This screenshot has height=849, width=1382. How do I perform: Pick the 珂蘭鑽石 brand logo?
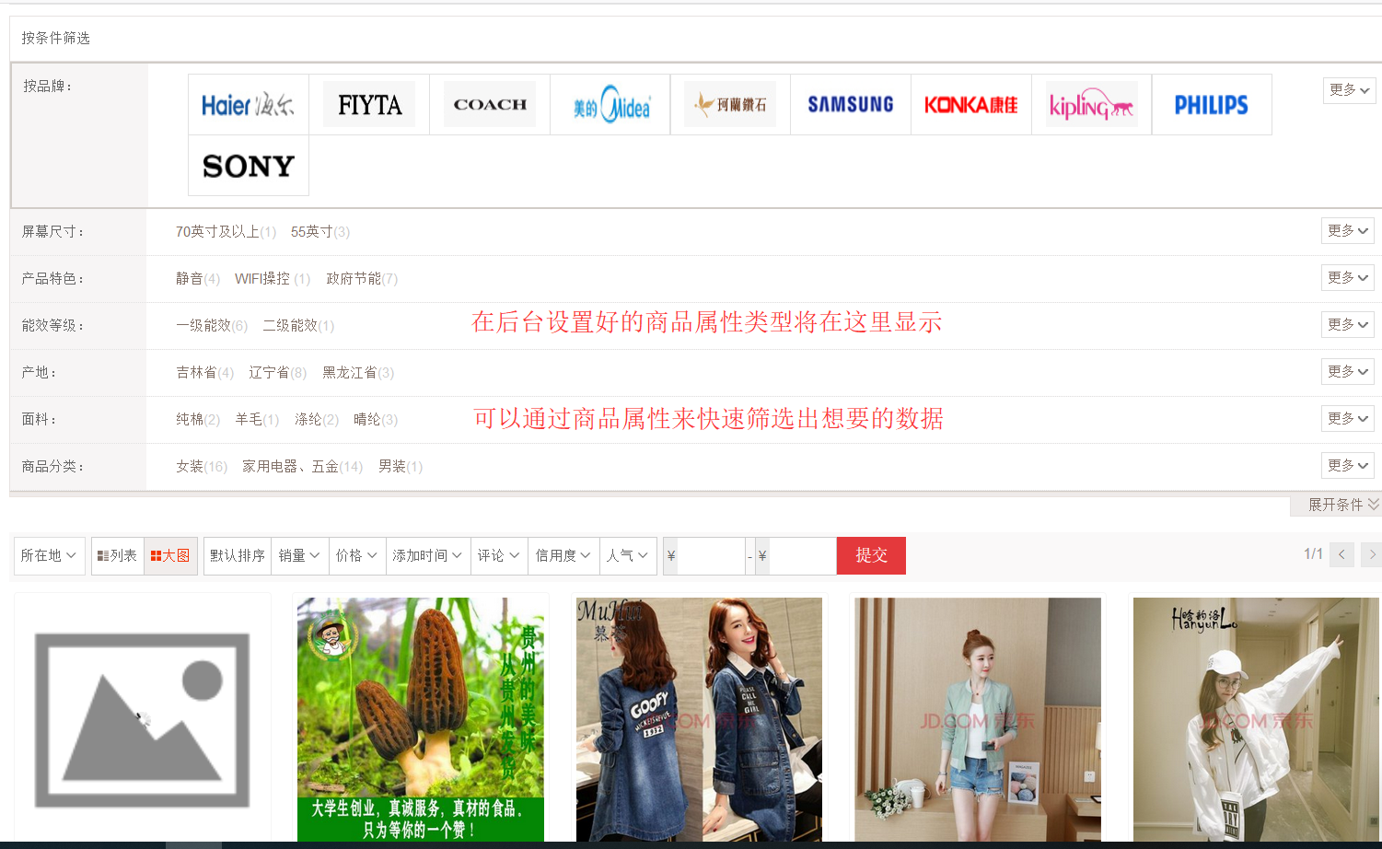(x=731, y=105)
